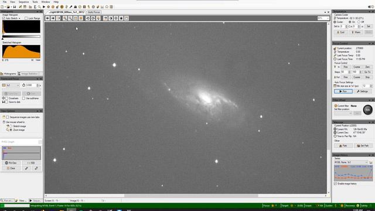Click the Cool button in Temperature panel

[341, 32]
